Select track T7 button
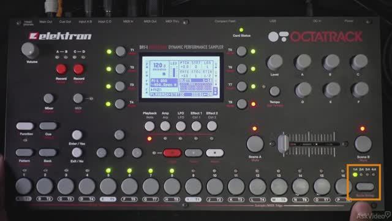 click(241, 86)
